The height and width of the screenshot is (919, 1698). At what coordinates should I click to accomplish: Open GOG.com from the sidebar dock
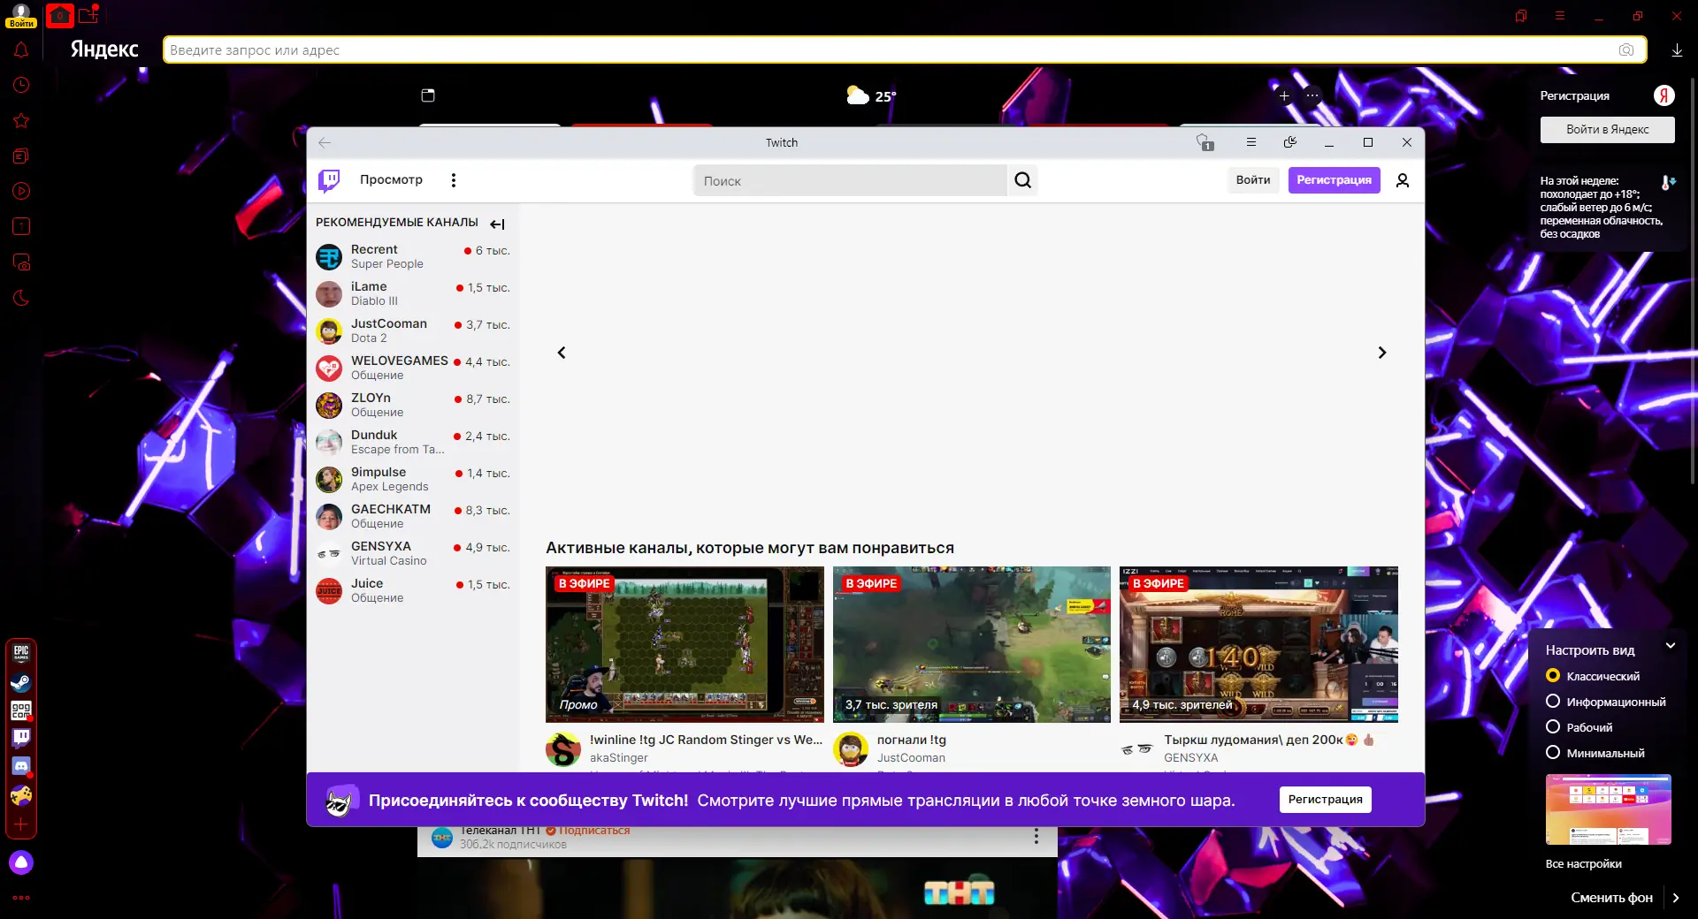21,710
